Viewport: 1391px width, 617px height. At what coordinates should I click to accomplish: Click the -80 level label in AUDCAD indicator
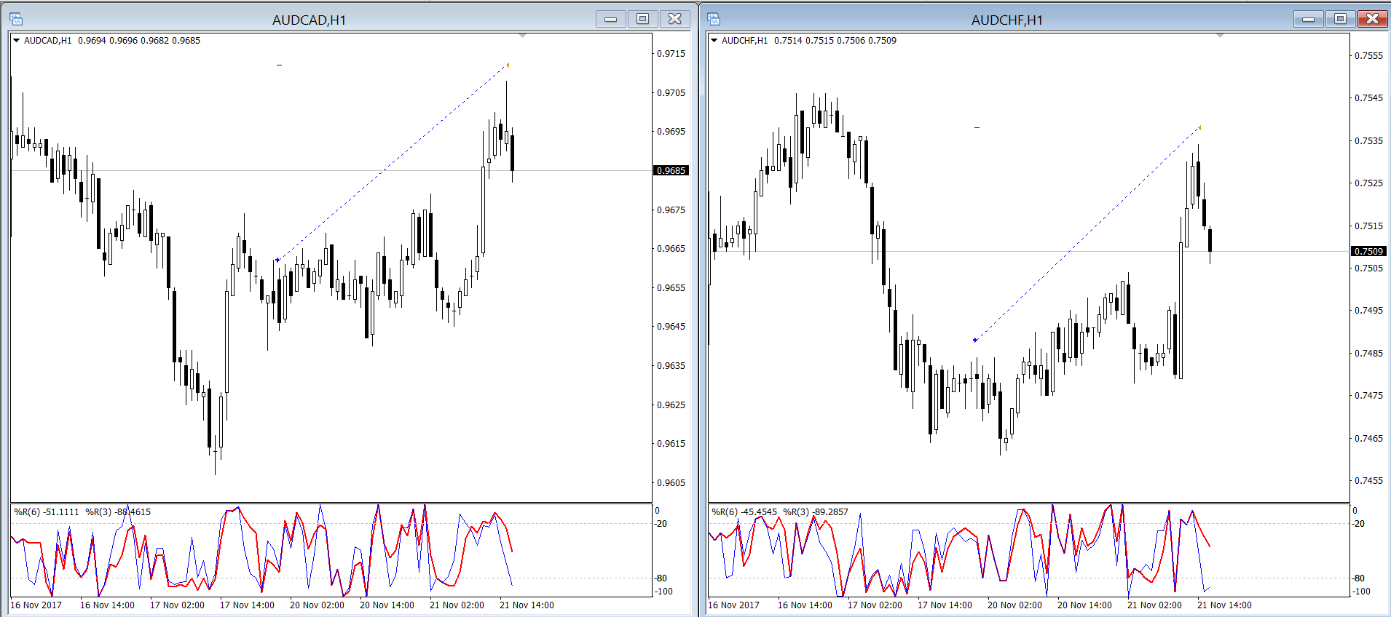click(x=661, y=578)
